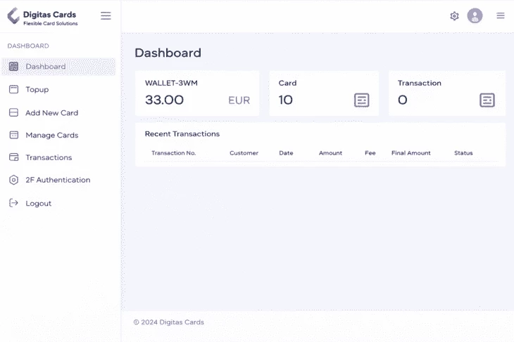Click the Status column header
The height and width of the screenshot is (342, 514).
coord(463,153)
